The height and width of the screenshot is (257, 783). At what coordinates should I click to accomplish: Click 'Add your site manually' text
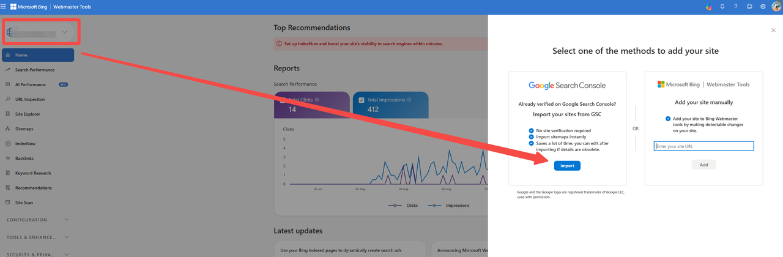click(x=703, y=102)
